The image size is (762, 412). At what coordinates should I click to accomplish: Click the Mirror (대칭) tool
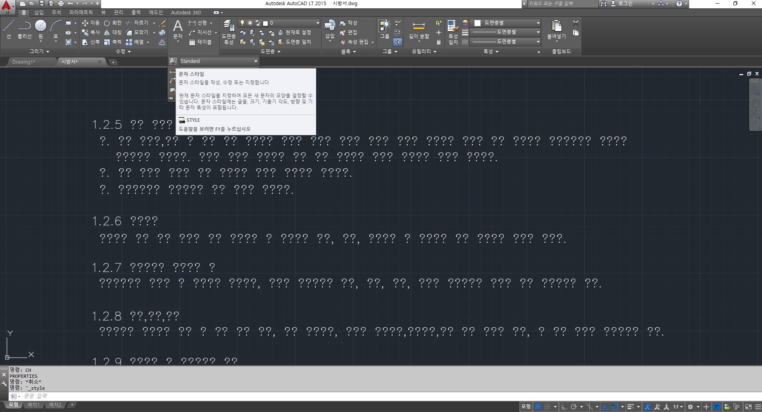point(113,32)
